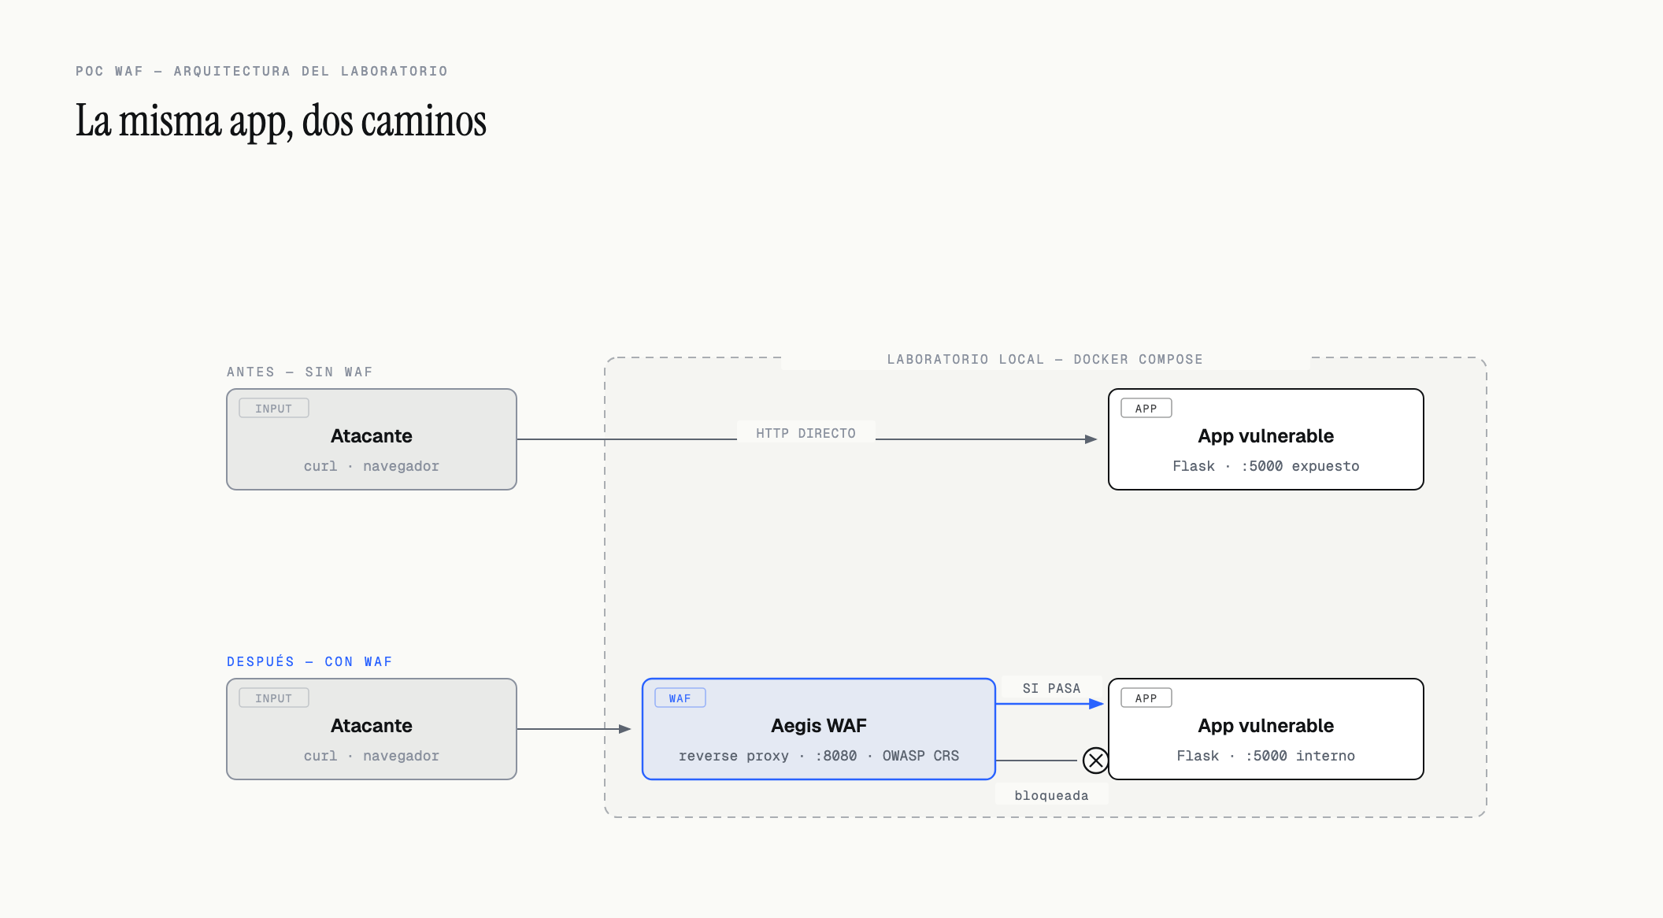The width and height of the screenshot is (1663, 918).
Task: Click the 'SI PASA' arrow label
Action: point(1051,688)
